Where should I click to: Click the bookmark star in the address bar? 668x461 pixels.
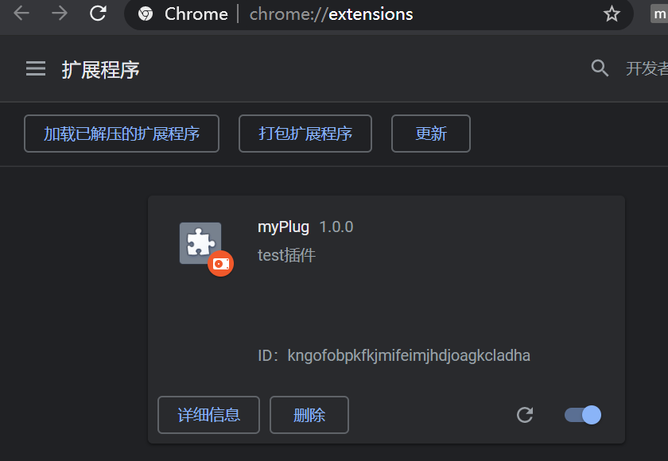(x=612, y=14)
